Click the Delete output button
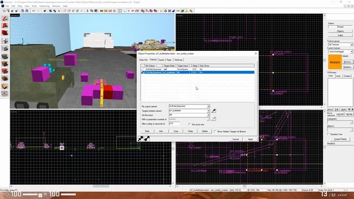354x199 pixels. [205, 131]
